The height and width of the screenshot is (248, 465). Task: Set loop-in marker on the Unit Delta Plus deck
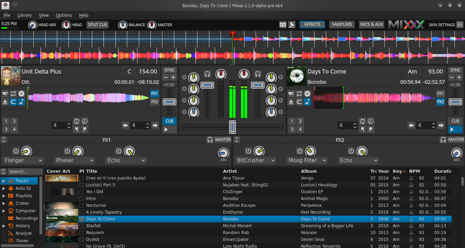pyautogui.click(x=77, y=129)
